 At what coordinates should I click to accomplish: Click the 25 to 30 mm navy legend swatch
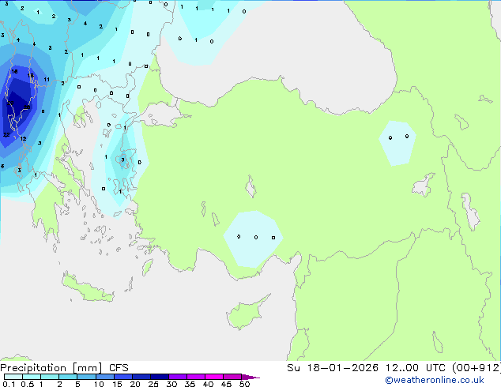click(x=159, y=377)
